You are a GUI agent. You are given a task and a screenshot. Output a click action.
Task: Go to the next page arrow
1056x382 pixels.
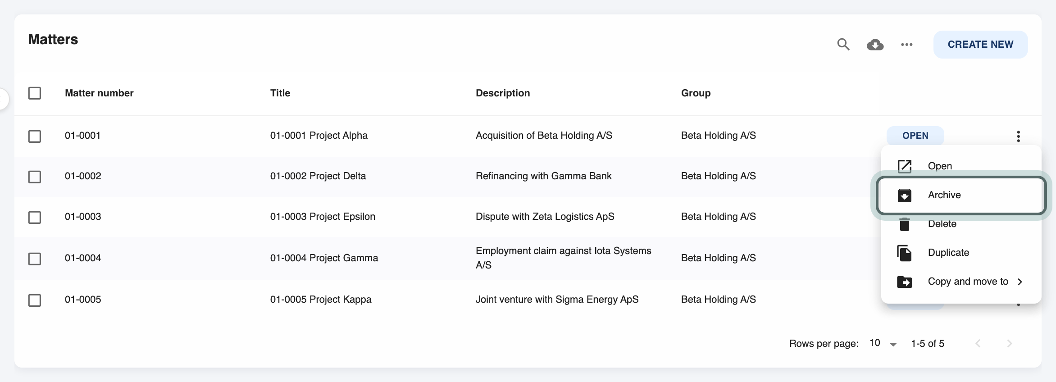[x=1010, y=343]
